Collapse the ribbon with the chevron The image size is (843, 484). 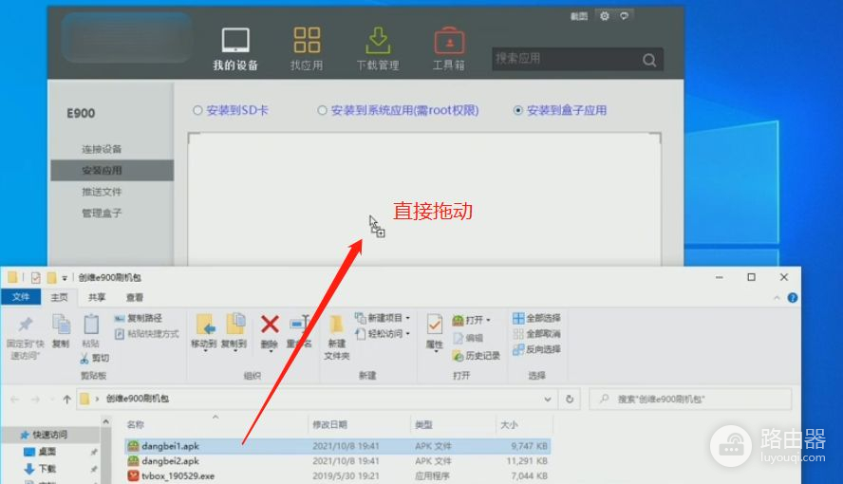[777, 298]
